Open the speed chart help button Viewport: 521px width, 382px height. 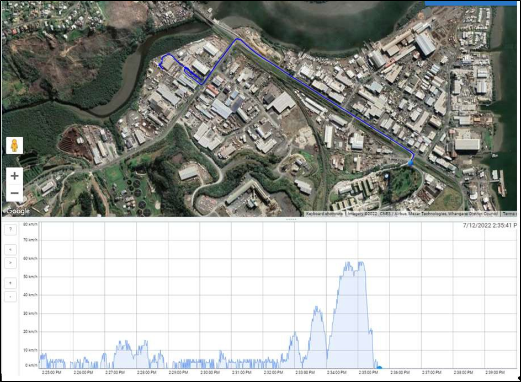coord(10,229)
